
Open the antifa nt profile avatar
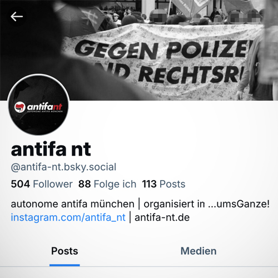(38, 105)
